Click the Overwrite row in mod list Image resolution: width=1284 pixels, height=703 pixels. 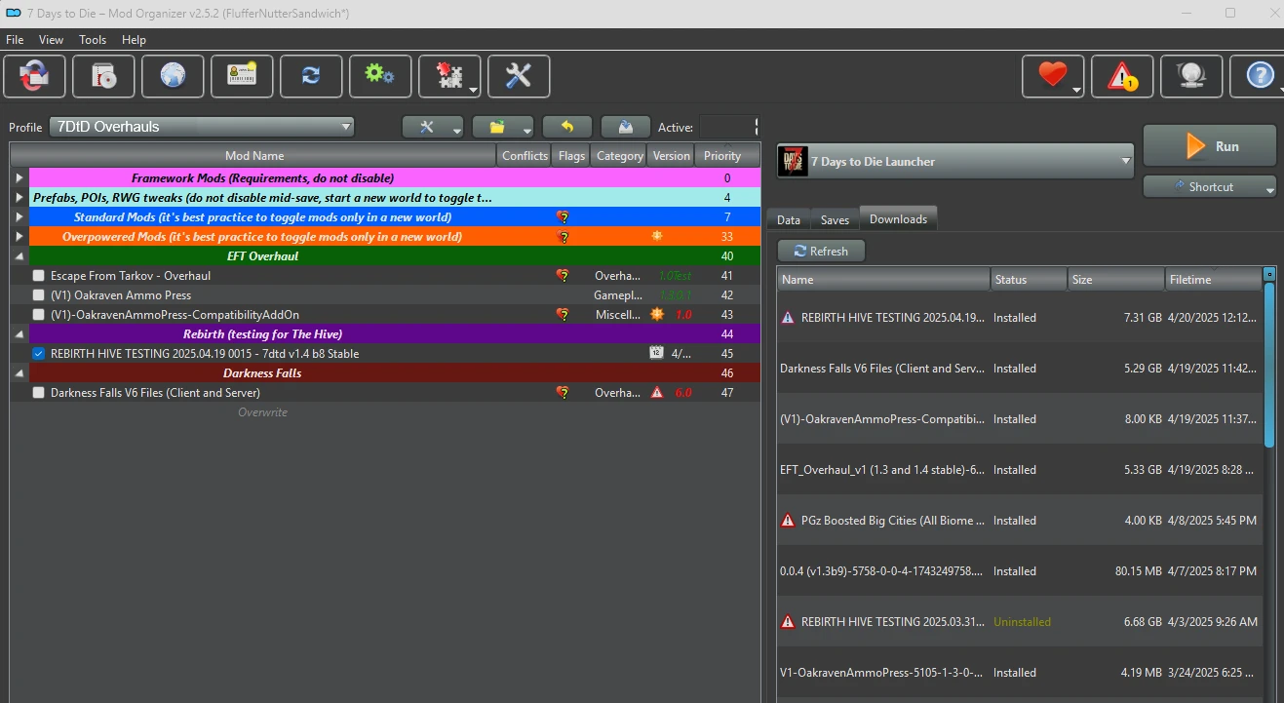point(385,412)
